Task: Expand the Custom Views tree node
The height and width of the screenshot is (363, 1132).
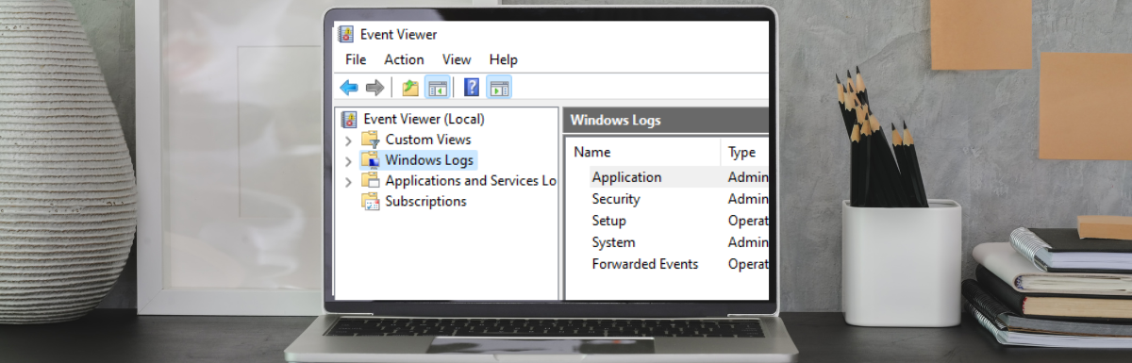Action: (x=348, y=140)
